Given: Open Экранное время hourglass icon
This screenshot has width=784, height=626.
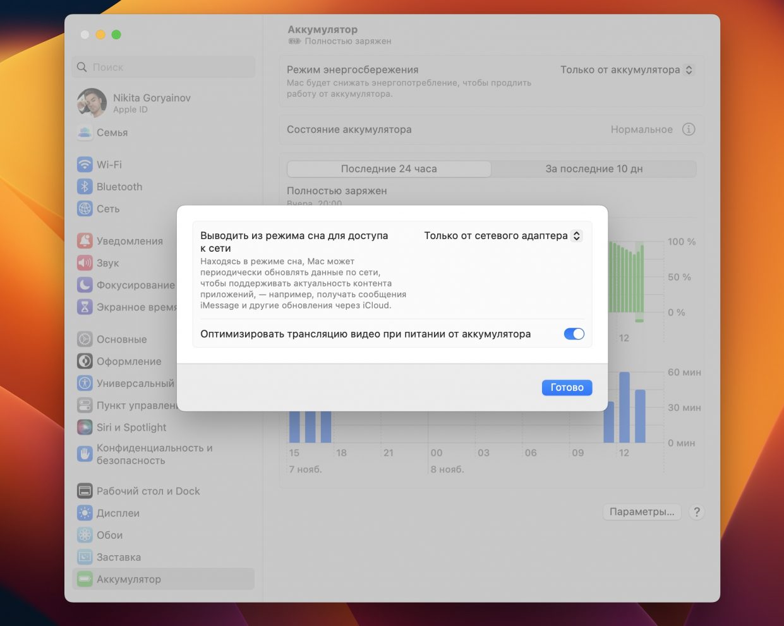Looking at the screenshot, I should tap(85, 307).
